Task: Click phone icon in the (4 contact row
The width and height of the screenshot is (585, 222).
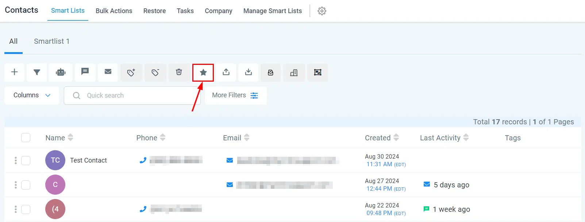Action: click(143, 209)
